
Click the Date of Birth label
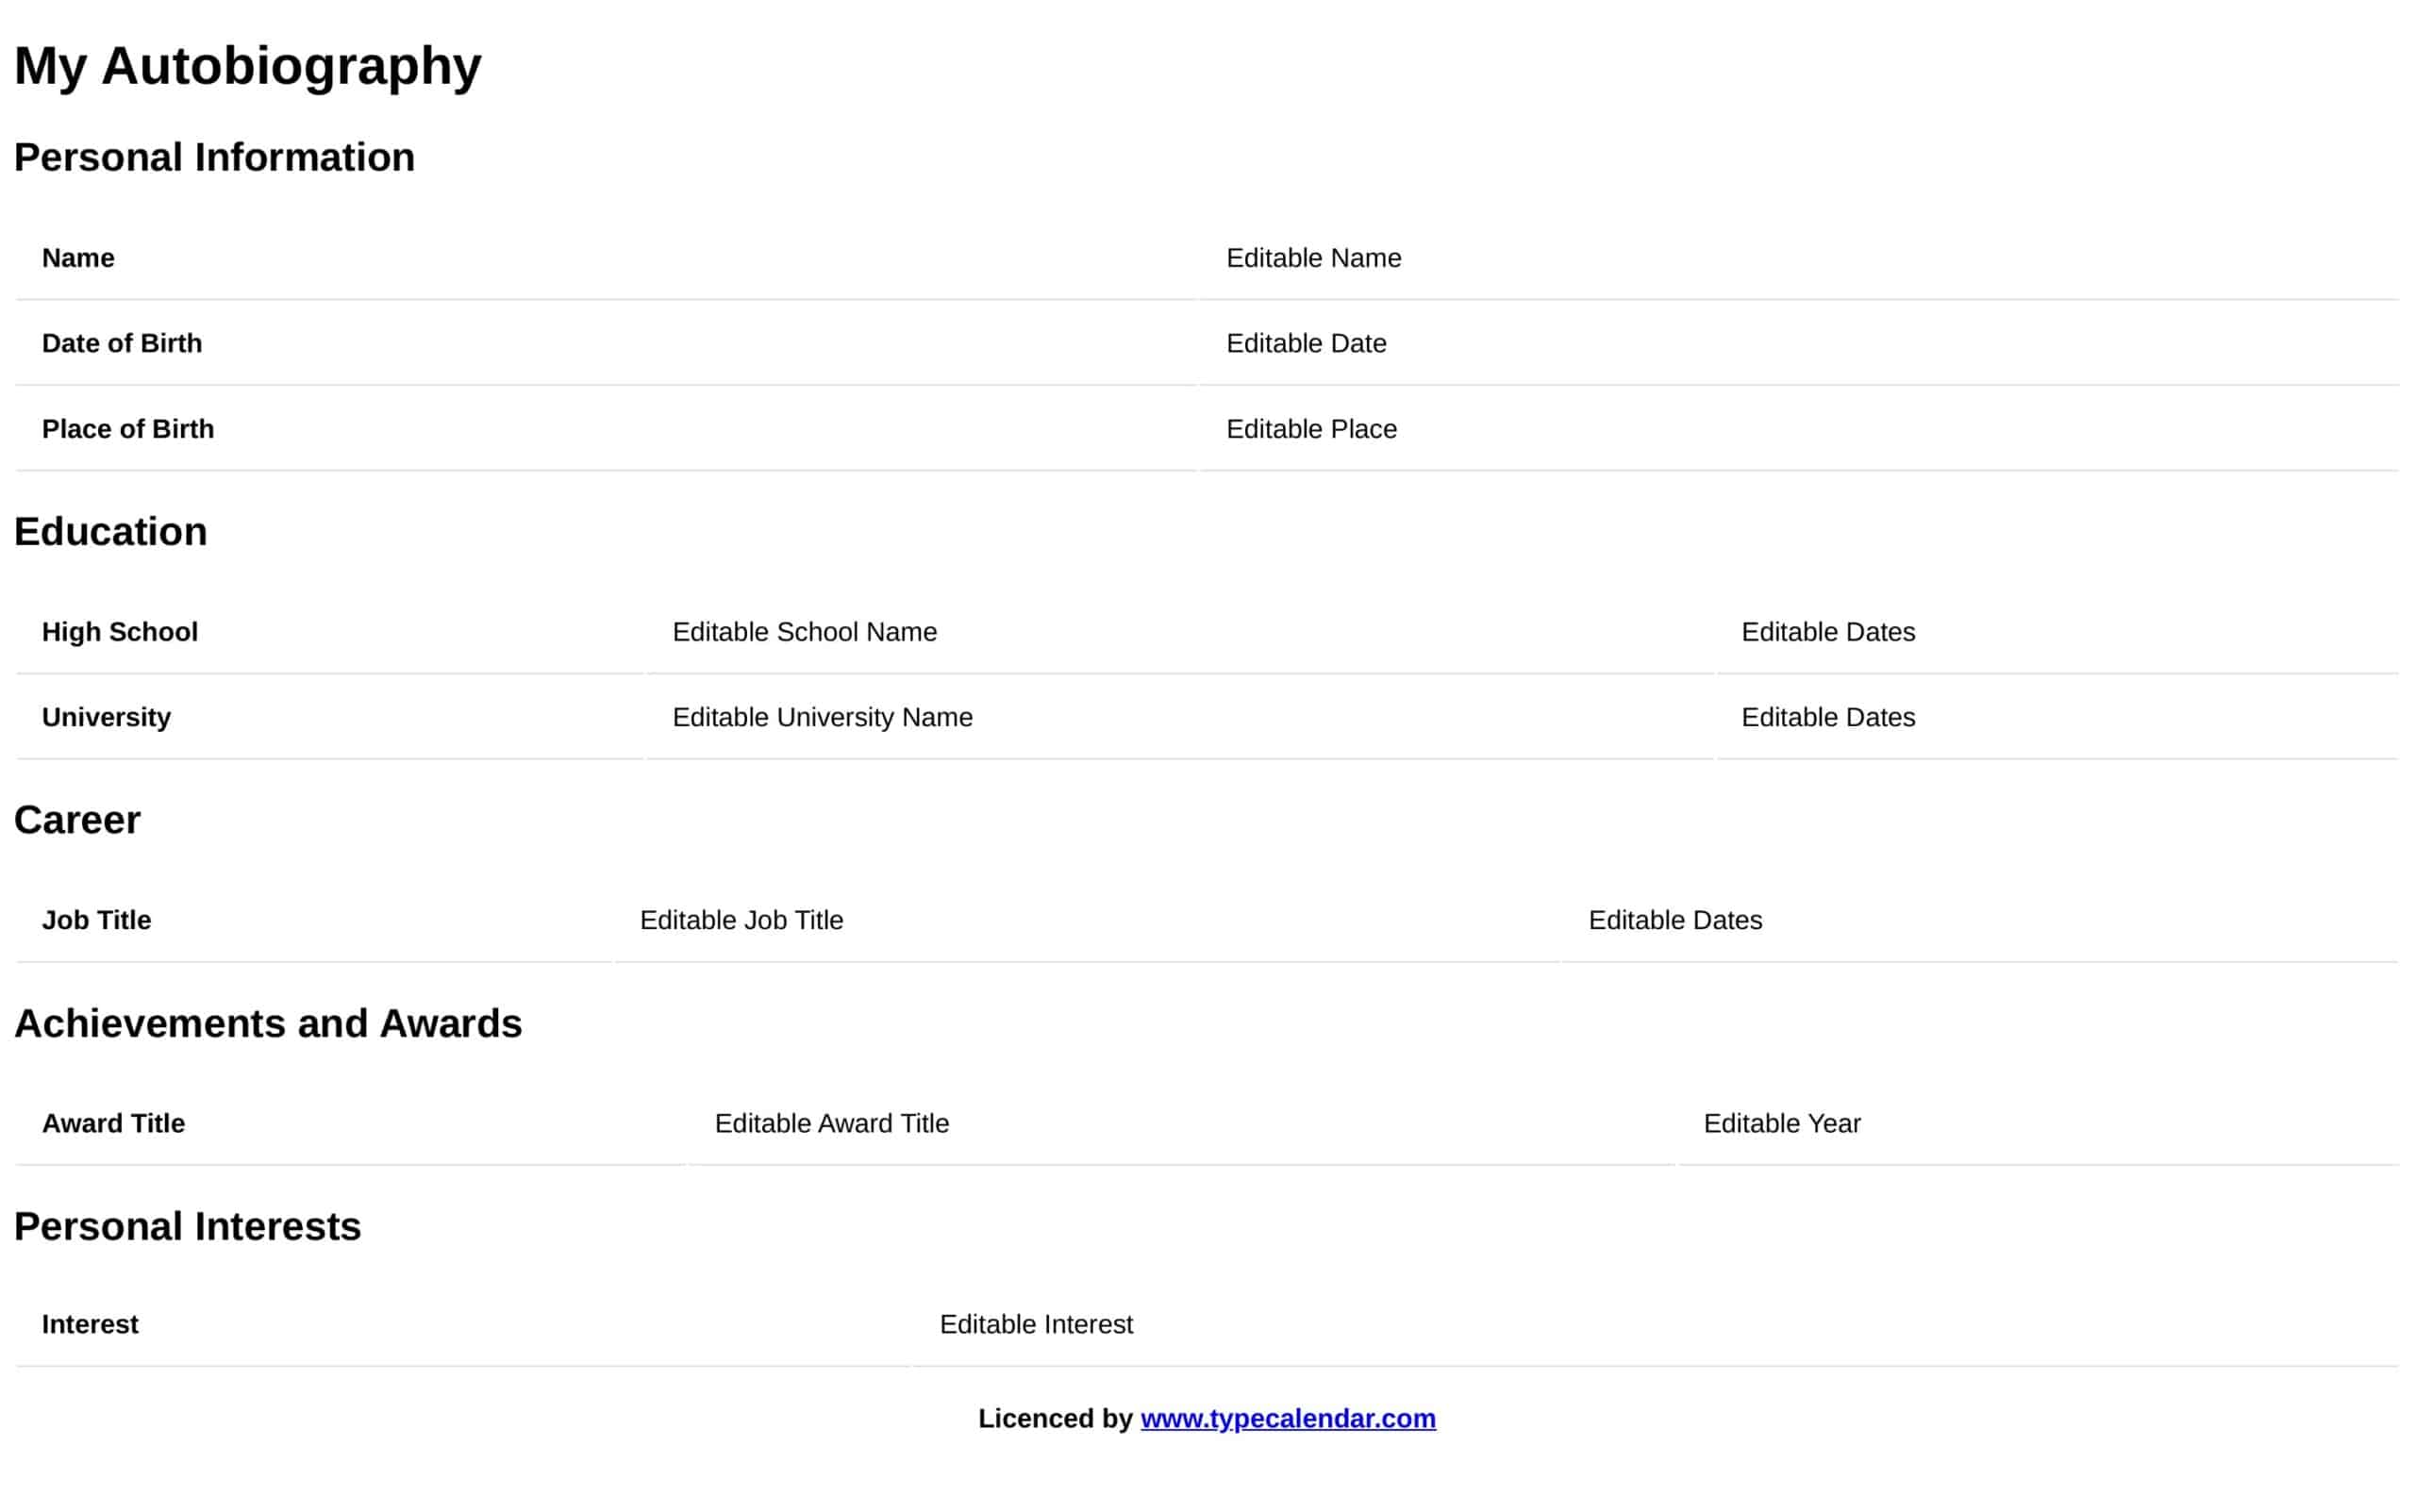coord(122,343)
